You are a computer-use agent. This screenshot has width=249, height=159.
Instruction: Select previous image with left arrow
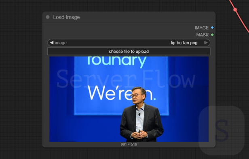point(52,43)
